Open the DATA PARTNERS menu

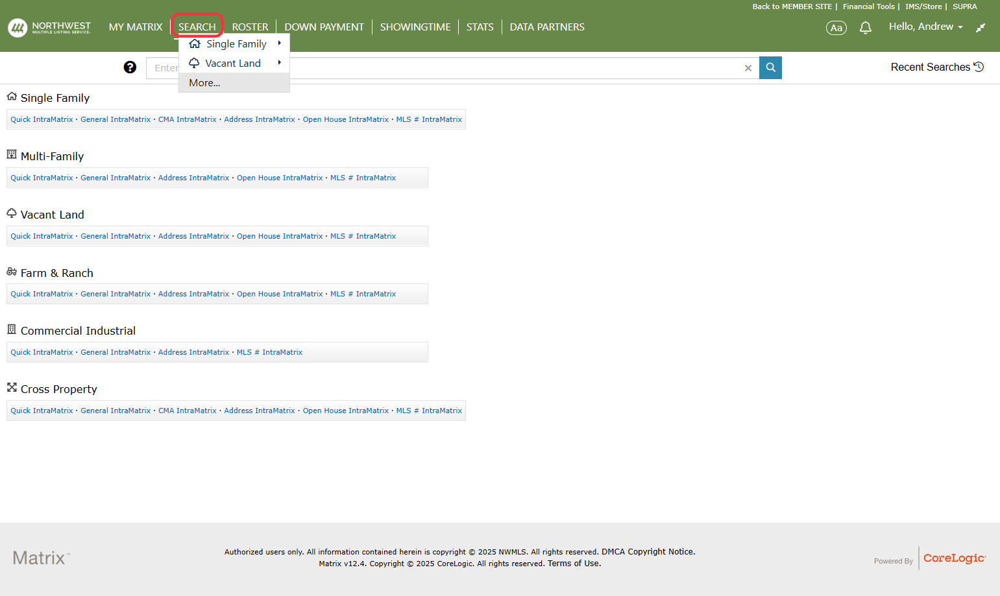pyautogui.click(x=547, y=27)
